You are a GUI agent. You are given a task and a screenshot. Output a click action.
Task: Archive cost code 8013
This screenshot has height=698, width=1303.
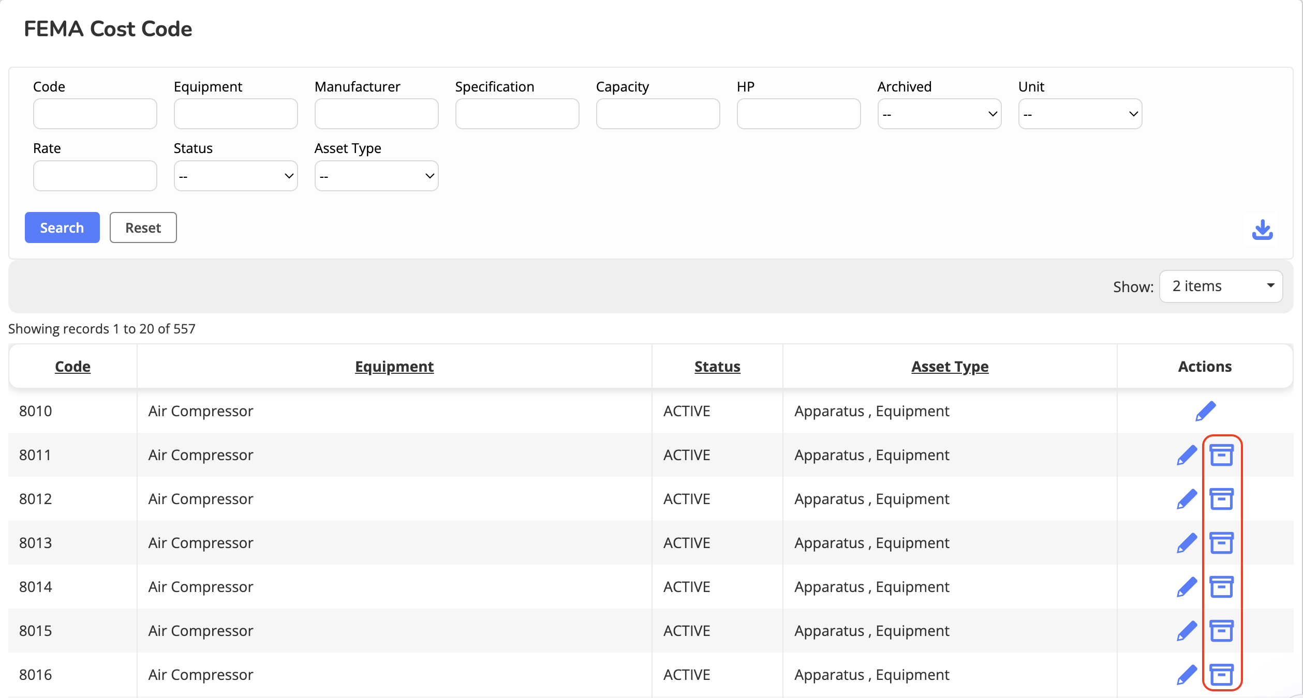pos(1221,543)
